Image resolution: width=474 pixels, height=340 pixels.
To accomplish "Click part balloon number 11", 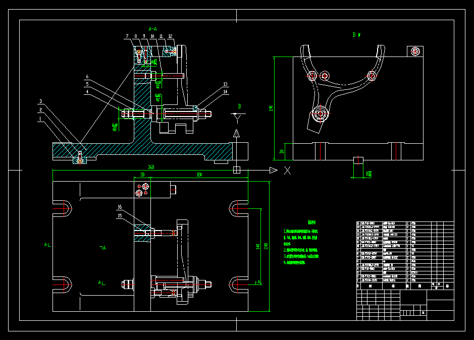I will [x=161, y=36].
